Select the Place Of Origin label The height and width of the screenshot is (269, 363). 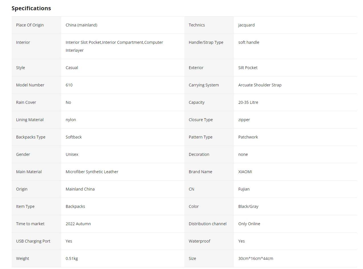point(30,25)
